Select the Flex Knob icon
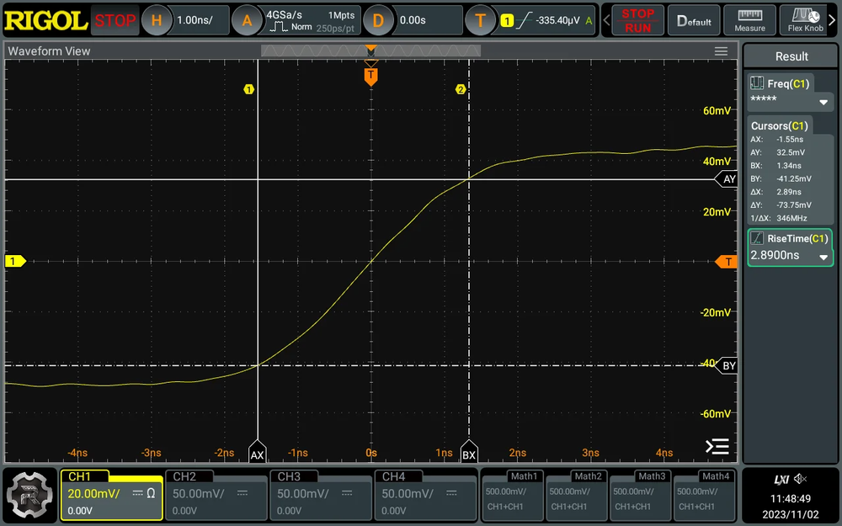Image resolution: width=842 pixels, height=526 pixels. point(804,20)
